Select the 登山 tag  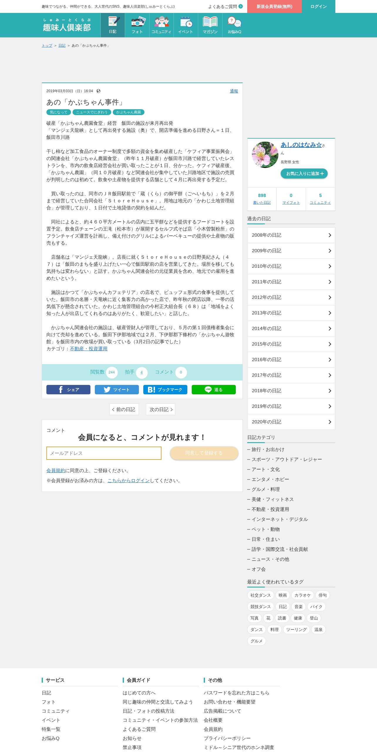click(314, 618)
